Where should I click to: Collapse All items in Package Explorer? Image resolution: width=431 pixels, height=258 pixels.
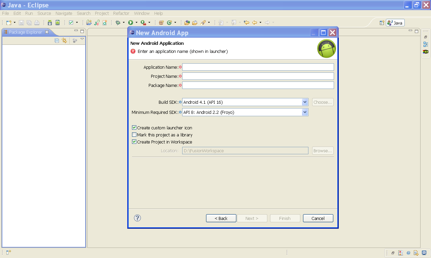click(x=57, y=40)
